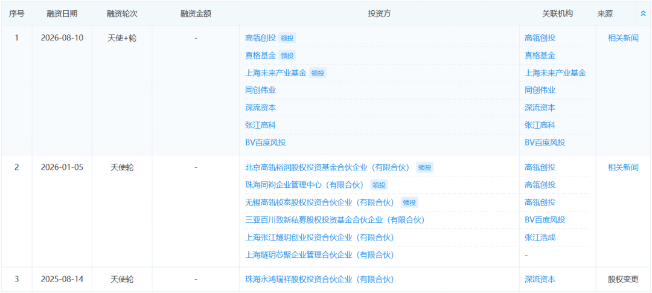Select 天使轮 in the 2025-08-14 row
The height and width of the screenshot is (293, 652).
[122, 279]
